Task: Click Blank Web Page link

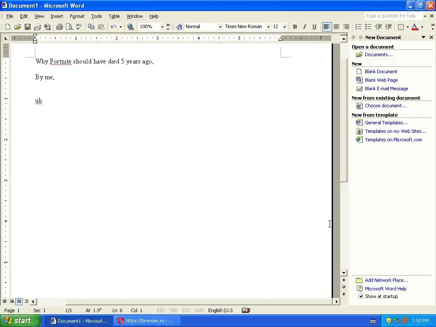Action: [381, 80]
